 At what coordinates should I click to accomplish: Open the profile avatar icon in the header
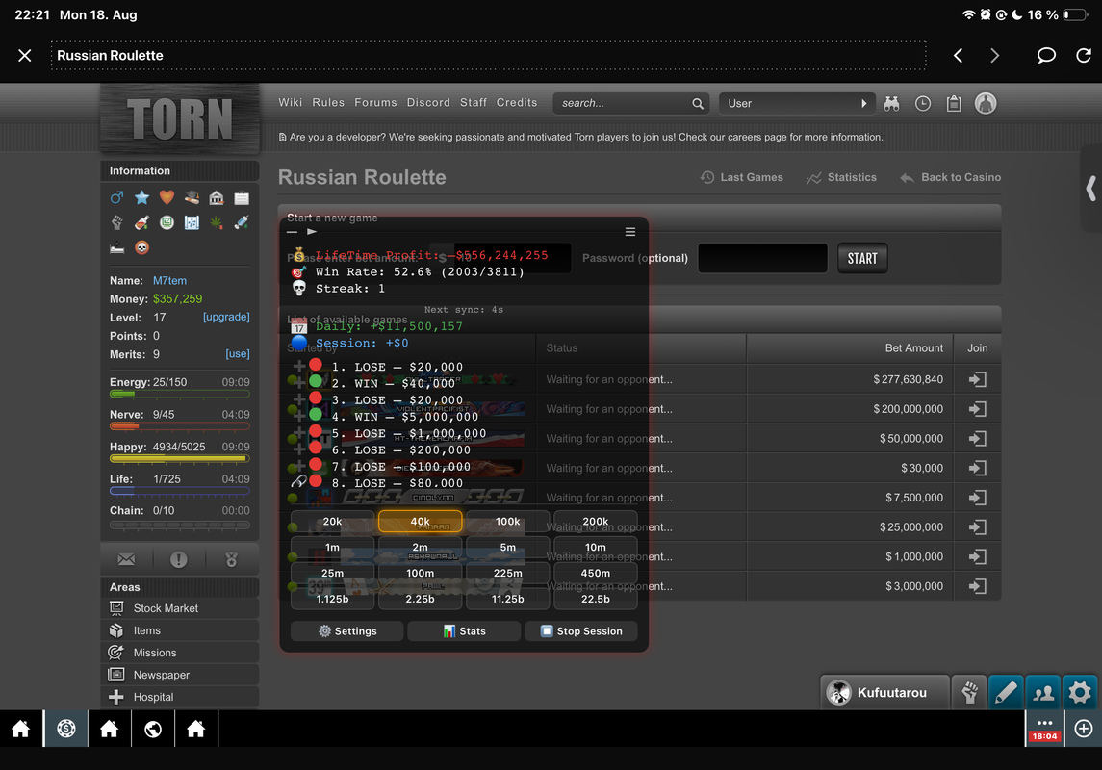pyautogui.click(x=986, y=103)
